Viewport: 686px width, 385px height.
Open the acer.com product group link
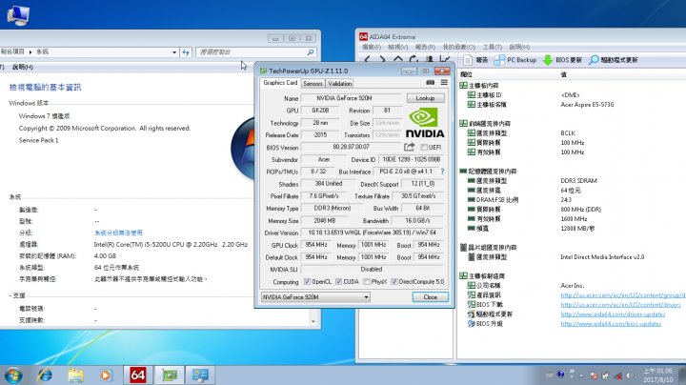pos(623,295)
